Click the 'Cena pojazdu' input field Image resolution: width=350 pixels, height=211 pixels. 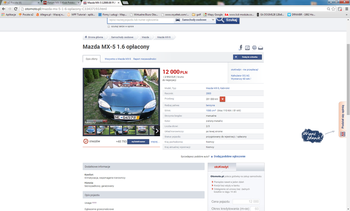pos(246,201)
